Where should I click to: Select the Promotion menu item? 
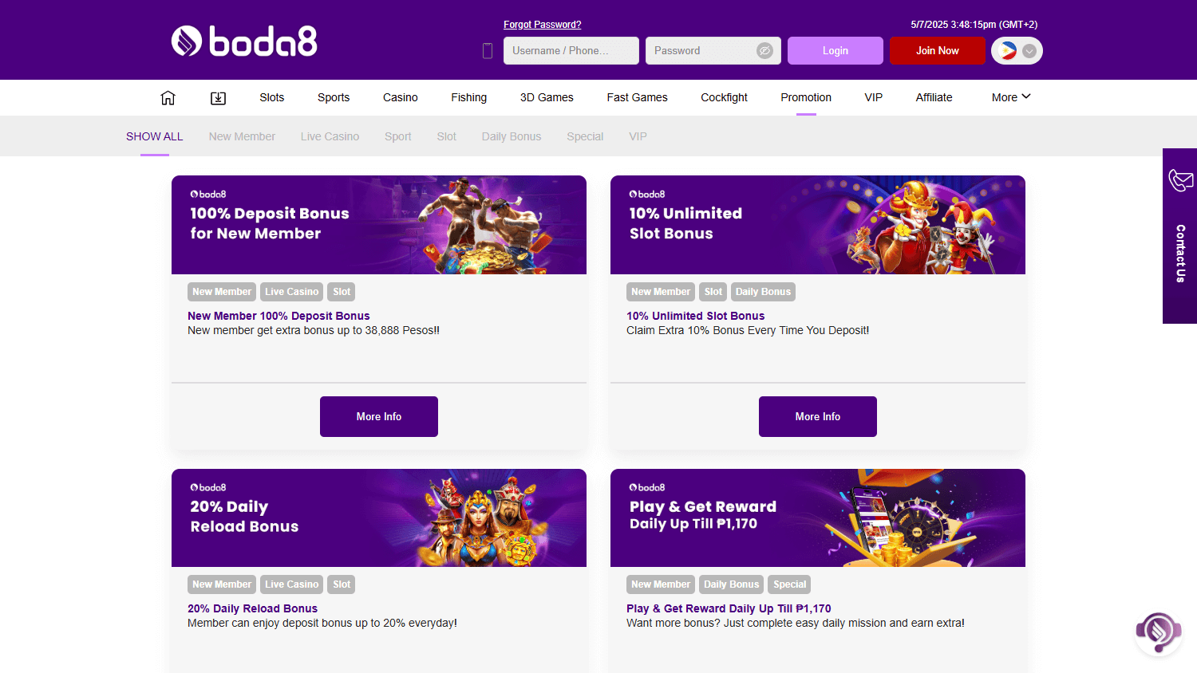point(806,97)
